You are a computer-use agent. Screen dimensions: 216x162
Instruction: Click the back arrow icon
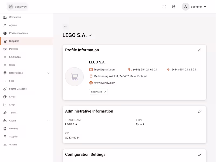(x=65, y=26)
